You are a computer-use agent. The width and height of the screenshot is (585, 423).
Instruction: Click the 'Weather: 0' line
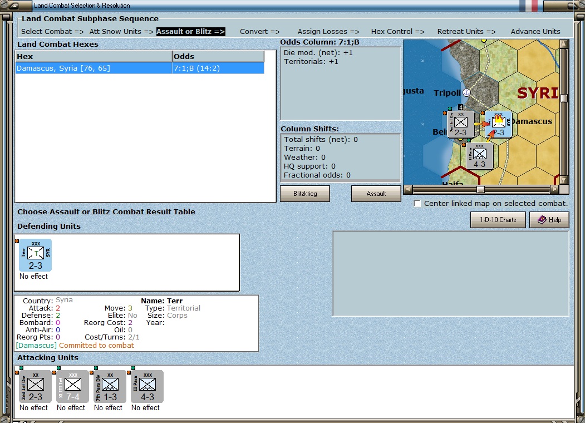coord(304,158)
